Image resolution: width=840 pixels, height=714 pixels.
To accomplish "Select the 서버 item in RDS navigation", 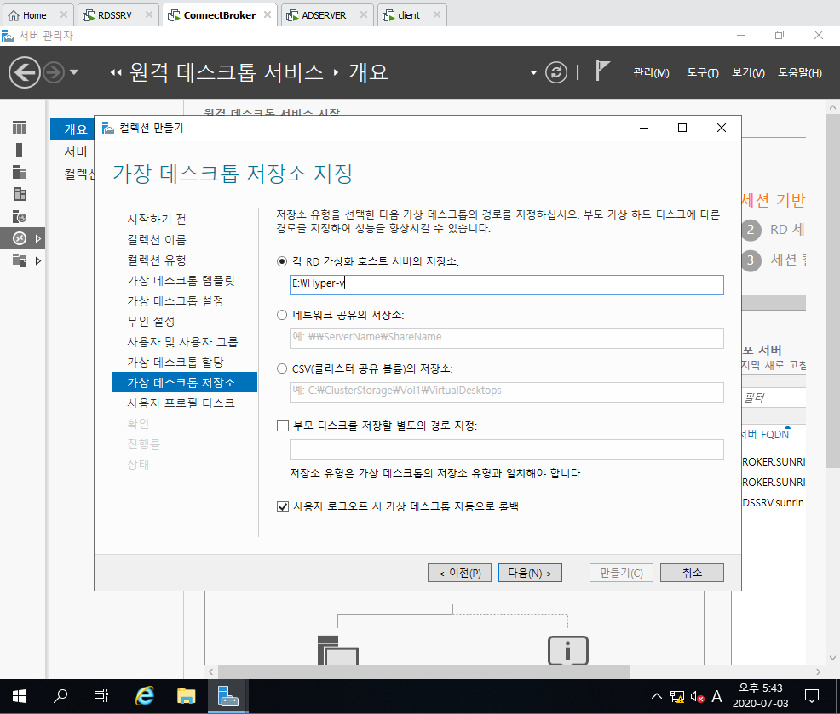I will pos(76,152).
